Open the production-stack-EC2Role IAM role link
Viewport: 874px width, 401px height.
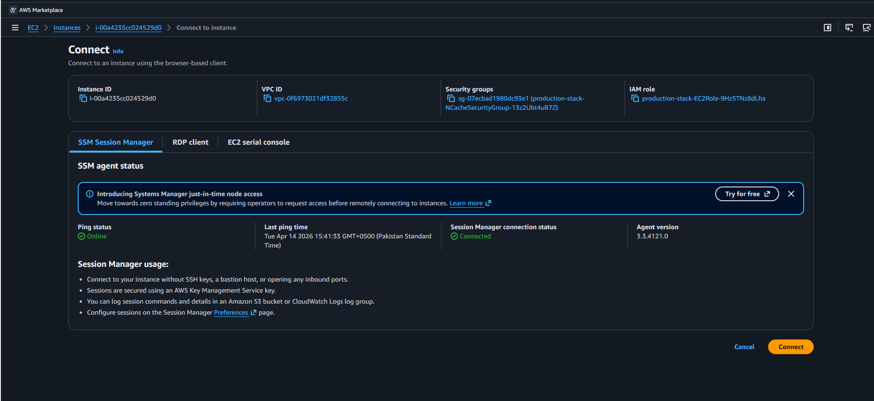coord(704,98)
